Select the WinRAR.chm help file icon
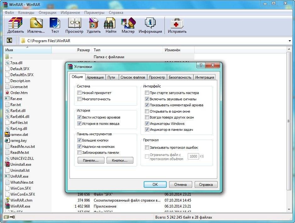 click(x=7, y=200)
